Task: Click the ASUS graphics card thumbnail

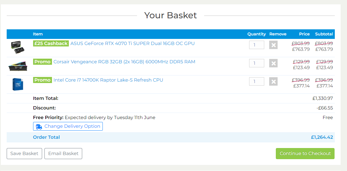Action: click(18, 47)
